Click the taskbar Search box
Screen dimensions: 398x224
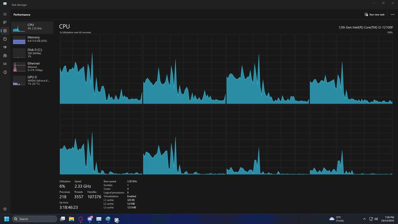(35, 219)
